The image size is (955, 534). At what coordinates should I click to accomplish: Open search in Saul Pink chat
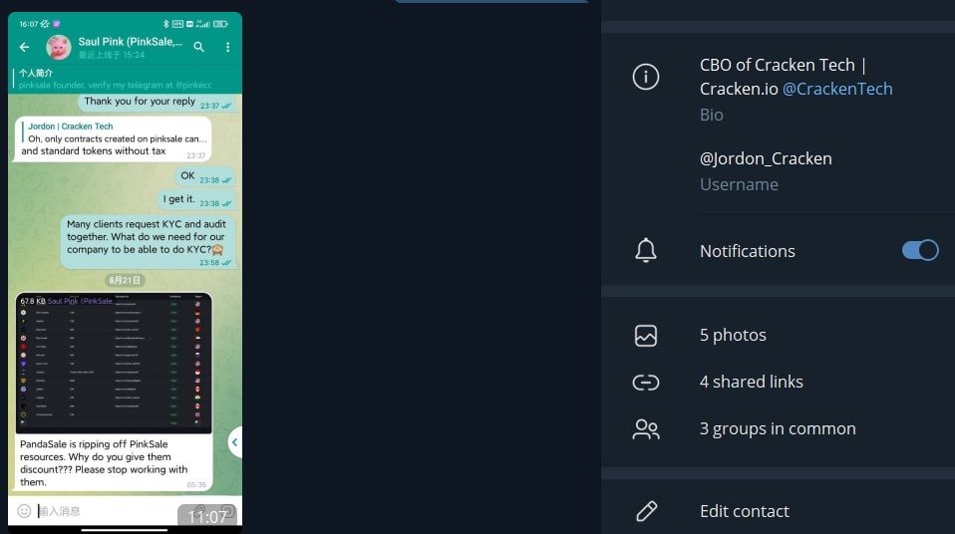point(199,47)
